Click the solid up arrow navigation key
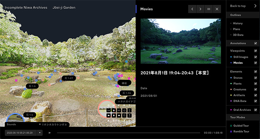The height and width of the screenshot is (139, 260). (x=114, y=110)
